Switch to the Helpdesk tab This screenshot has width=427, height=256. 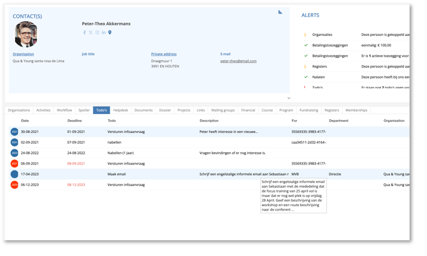click(x=120, y=111)
